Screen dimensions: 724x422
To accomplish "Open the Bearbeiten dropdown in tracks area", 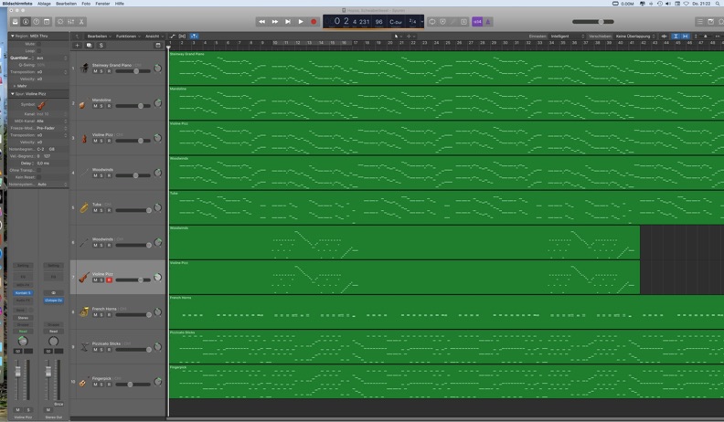I will pos(100,36).
